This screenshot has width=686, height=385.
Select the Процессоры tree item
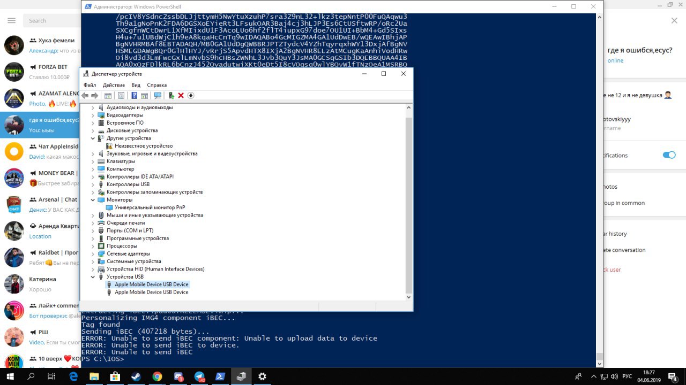(x=122, y=246)
